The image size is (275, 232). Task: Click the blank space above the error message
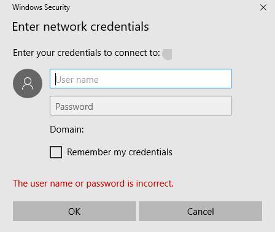[x=137, y=169]
